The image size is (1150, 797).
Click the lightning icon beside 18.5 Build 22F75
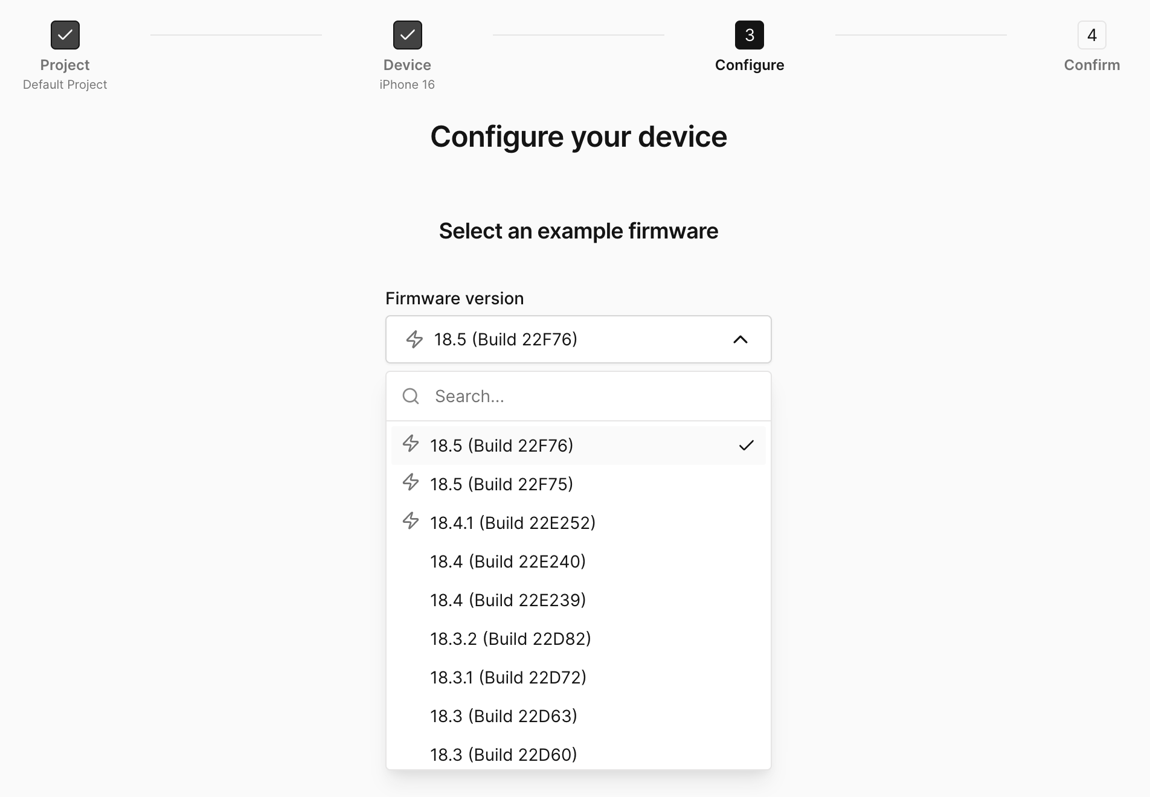click(x=411, y=482)
